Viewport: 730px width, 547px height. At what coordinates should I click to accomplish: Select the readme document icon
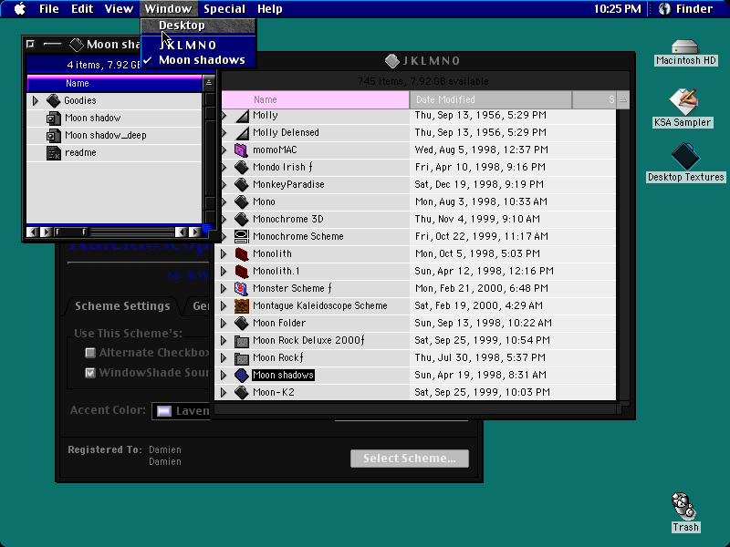[x=54, y=152]
